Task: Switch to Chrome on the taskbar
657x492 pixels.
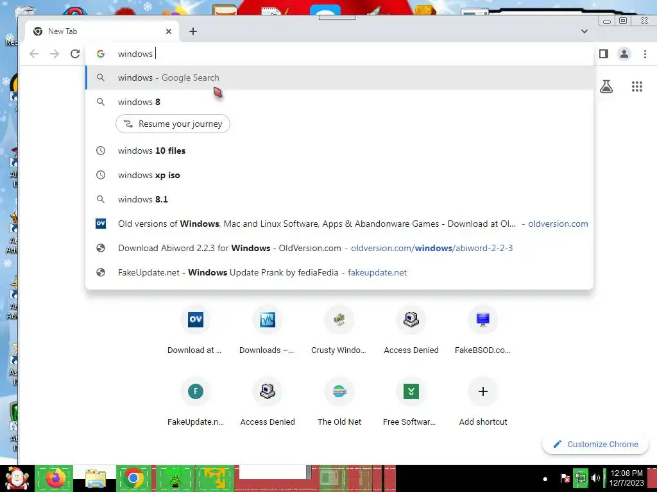Action: click(x=133, y=478)
